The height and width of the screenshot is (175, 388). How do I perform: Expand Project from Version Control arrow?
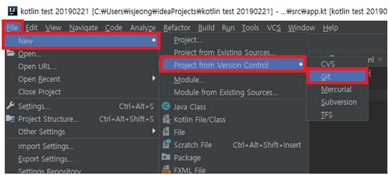pyautogui.click(x=301, y=65)
